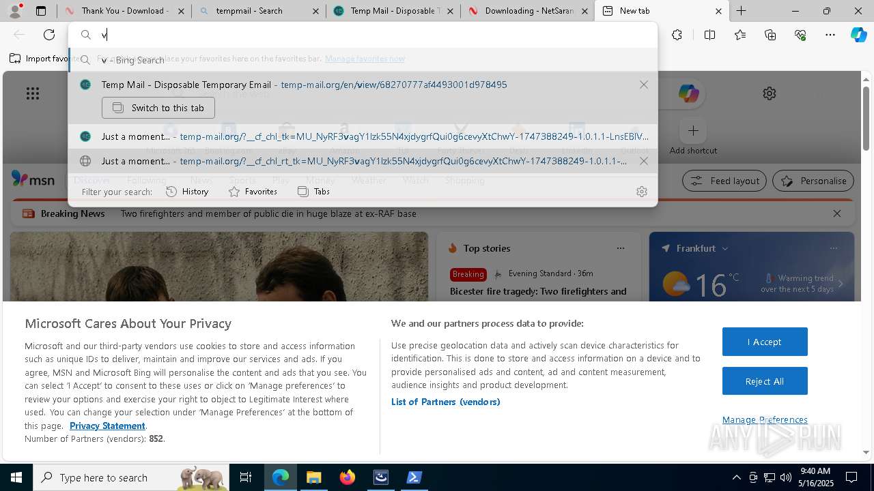Click the Windows taskbar search box
The height and width of the screenshot is (491, 874).
point(131,477)
